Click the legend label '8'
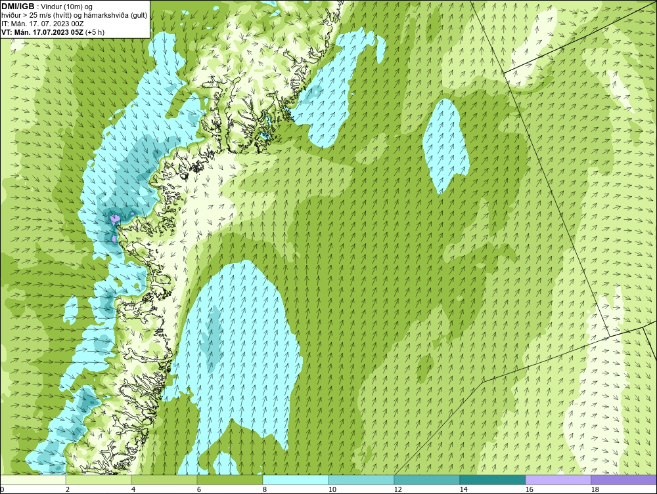The height and width of the screenshot is (494, 657). click(x=264, y=489)
